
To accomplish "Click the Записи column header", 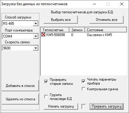I will [77, 30].
